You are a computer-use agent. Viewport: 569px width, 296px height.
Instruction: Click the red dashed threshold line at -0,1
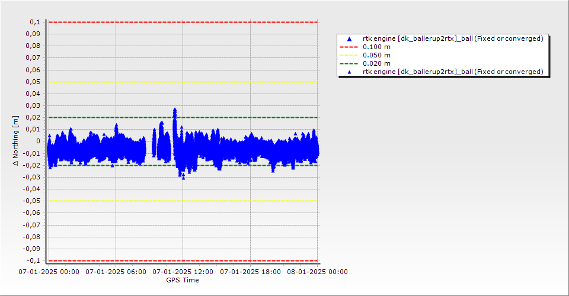[x=183, y=261]
